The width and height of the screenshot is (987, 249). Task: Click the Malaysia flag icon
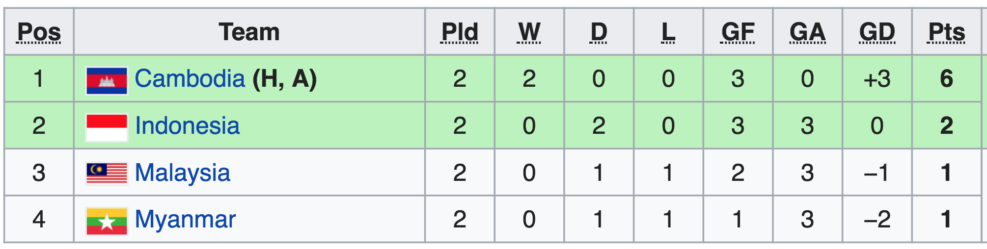click(107, 174)
